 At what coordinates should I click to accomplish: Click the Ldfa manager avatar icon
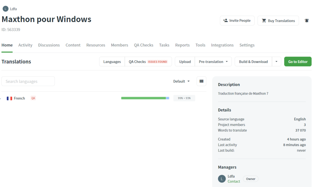click(x=222, y=179)
